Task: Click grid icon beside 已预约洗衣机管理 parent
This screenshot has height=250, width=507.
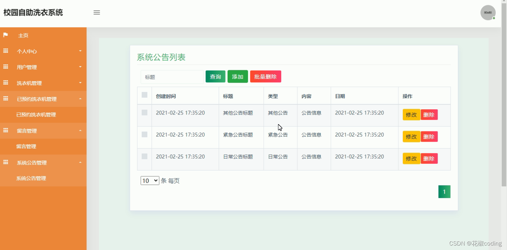Action: click(x=5, y=99)
